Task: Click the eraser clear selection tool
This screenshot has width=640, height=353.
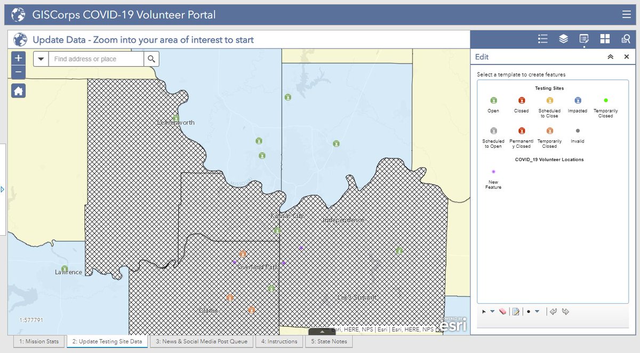Action: point(503,311)
